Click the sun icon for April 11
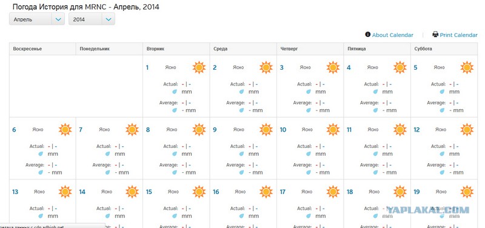 tap(400, 130)
